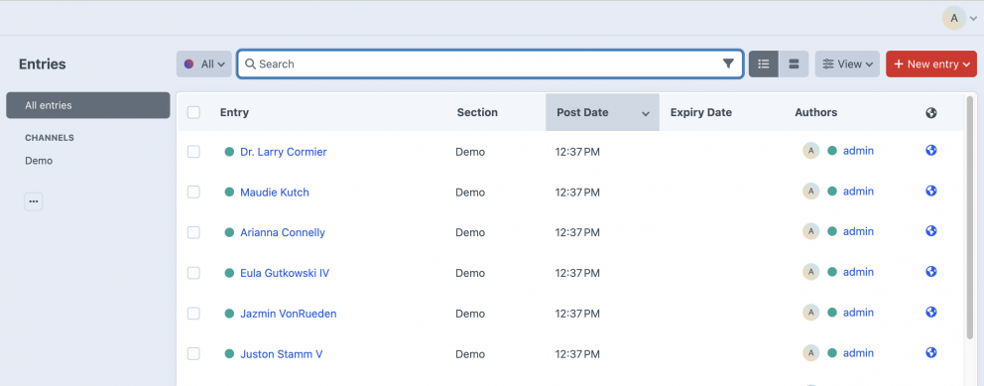
Task: Click the search filter funnel icon
Action: tap(728, 64)
